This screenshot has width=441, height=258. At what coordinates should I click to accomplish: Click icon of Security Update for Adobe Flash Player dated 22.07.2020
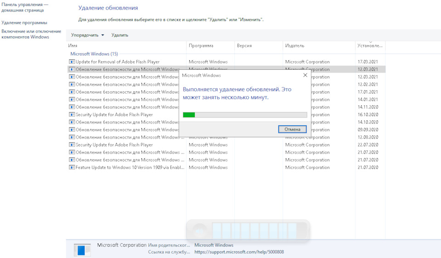tap(72, 145)
